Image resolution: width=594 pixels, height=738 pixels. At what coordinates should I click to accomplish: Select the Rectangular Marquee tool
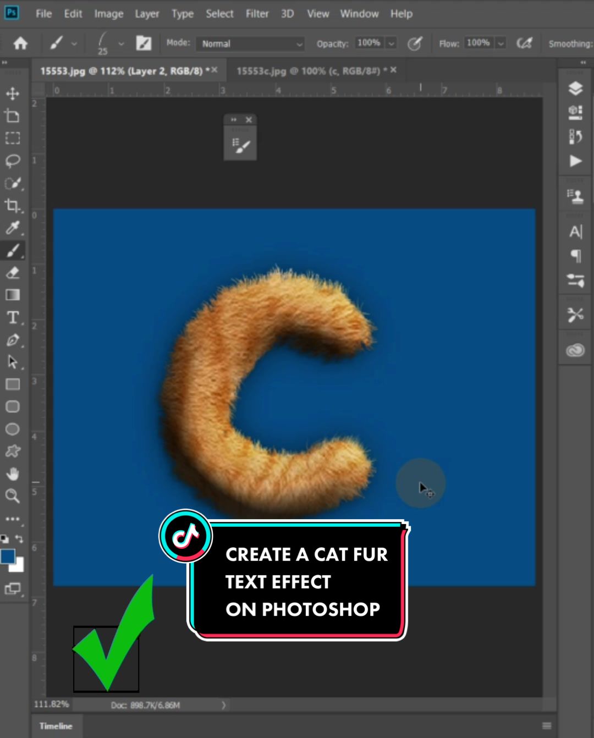pyautogui.click(x=13, y=138)
